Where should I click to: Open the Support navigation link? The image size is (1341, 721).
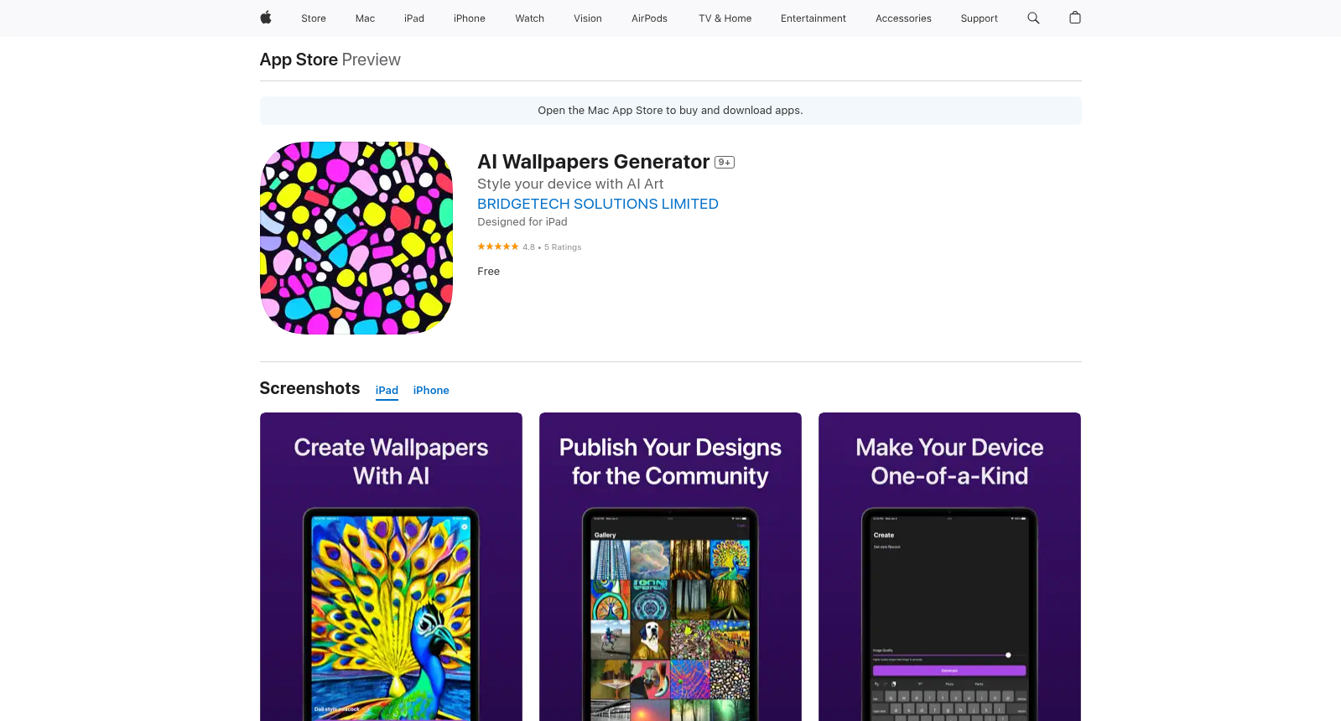[979, 18]
